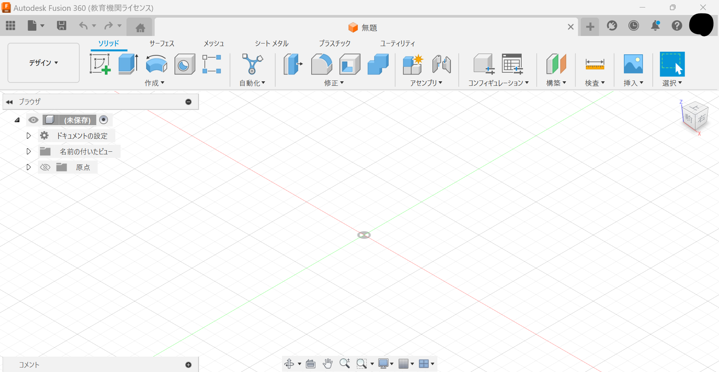Open the 挿入 dropdown menu
Image resolution: width=719 pixels, height=372 pixels.
[633, 83]
